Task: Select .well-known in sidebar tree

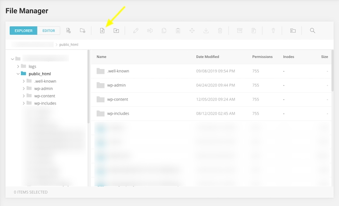Action: (x=45, y=81)
